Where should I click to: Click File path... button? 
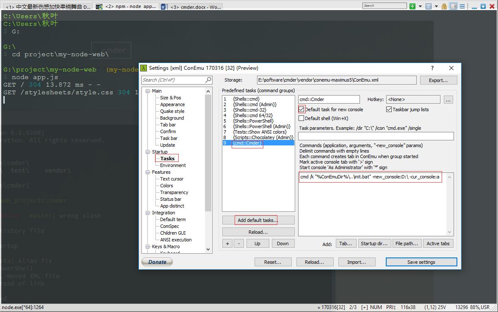[407, 244]
